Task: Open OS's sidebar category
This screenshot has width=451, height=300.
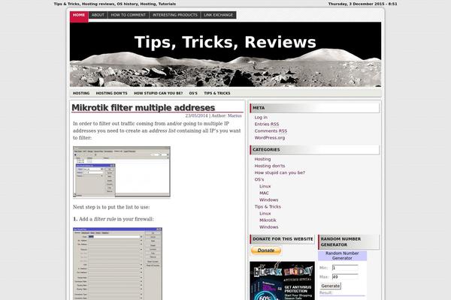Action: [259, 179]
